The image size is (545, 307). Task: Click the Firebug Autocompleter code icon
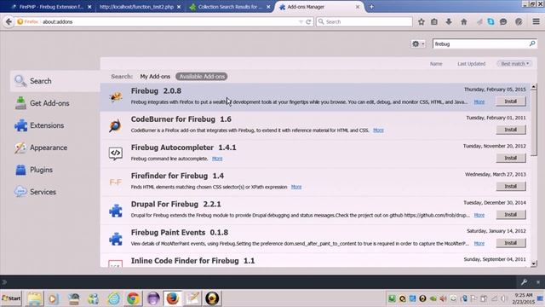116,153
